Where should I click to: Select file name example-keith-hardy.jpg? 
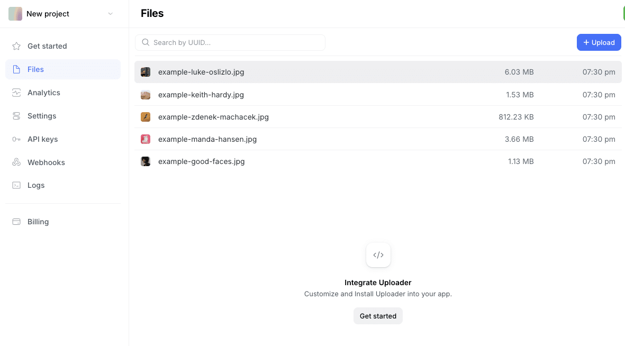coord(201,95)
